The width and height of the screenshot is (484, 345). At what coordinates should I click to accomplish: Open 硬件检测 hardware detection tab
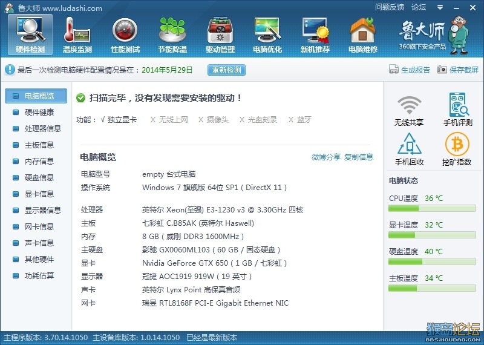(x=30, y=34)
